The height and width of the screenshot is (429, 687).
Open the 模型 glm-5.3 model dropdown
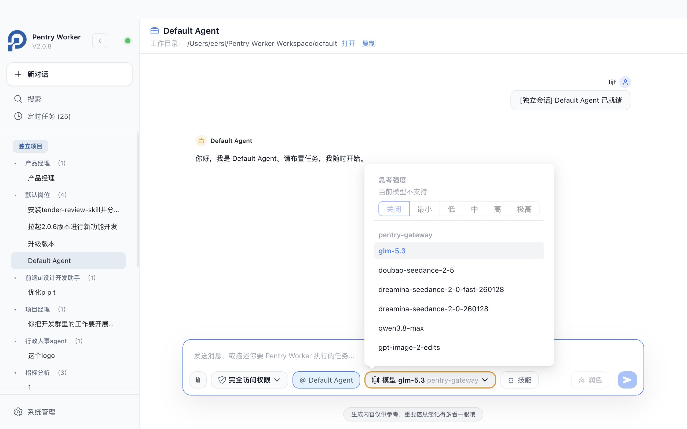(430, 380)
